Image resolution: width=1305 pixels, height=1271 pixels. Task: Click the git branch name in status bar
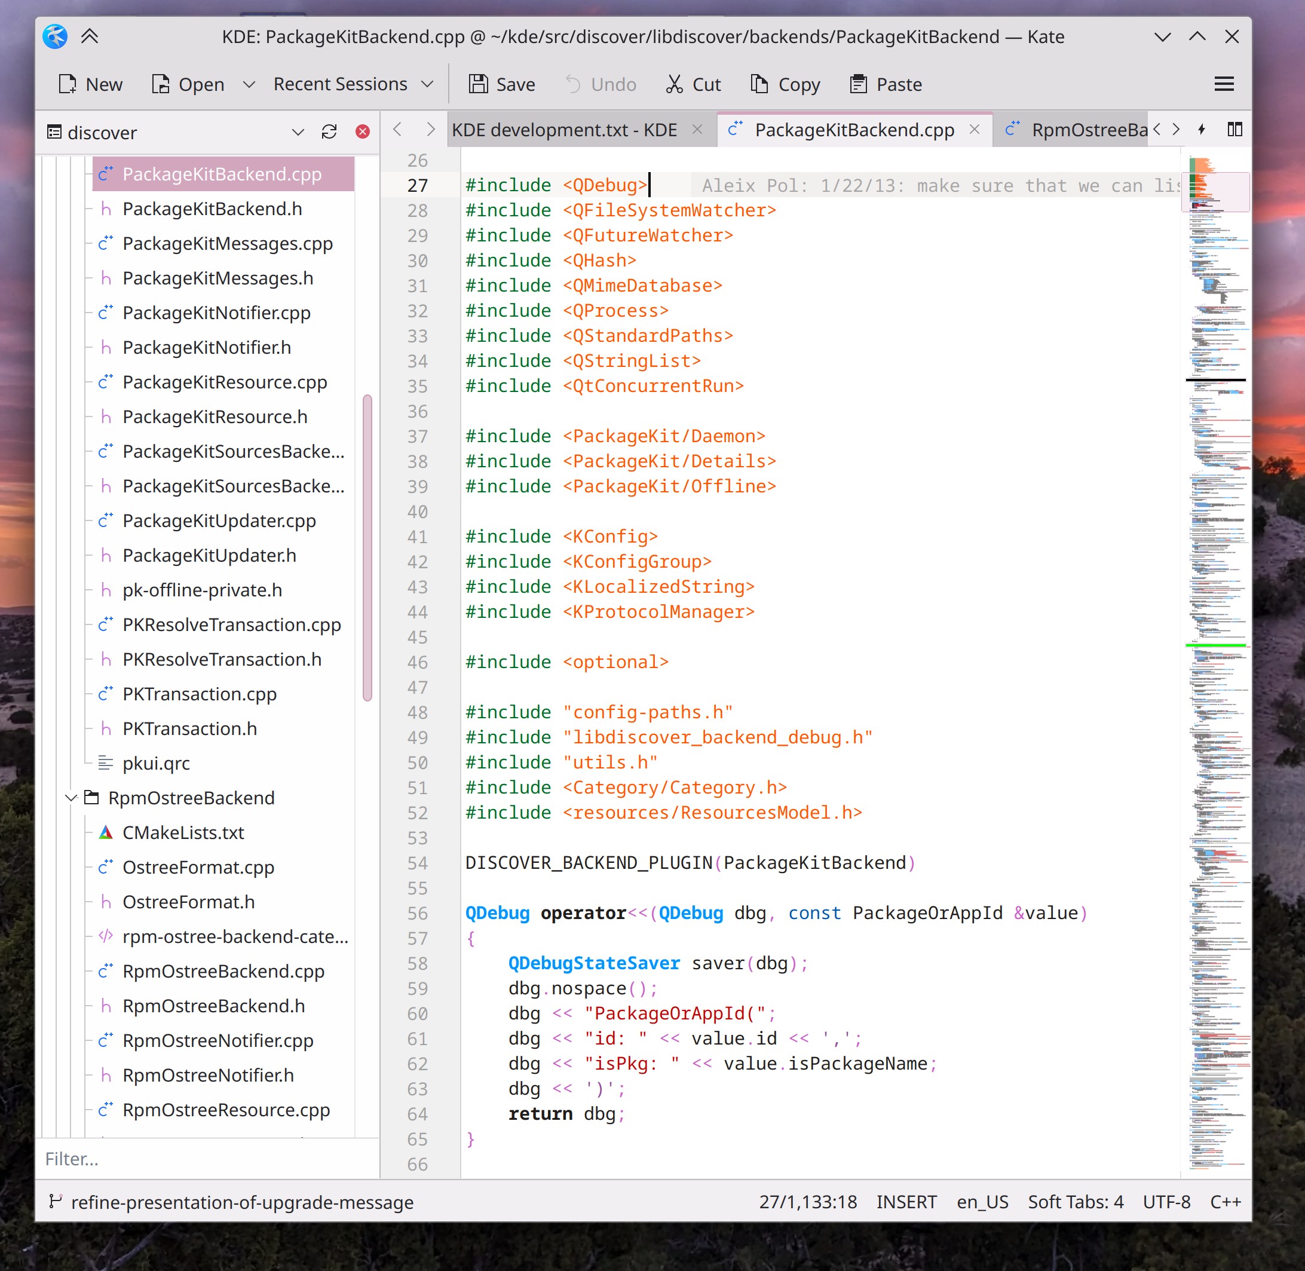coord(241,1202)
